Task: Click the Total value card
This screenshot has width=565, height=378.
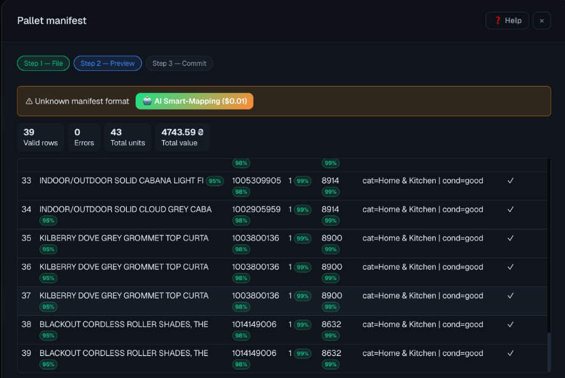Action: pos(182,137)
